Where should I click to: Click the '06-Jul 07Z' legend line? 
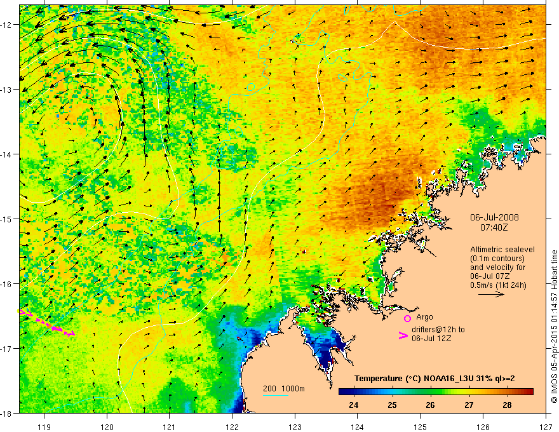pos(490,276)
